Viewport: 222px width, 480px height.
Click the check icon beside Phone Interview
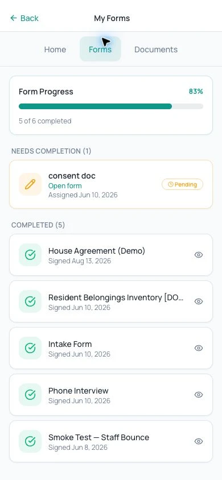point(30,395)
